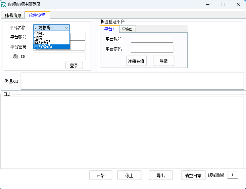
Task: Select the 软件设置 tab
Action: coord(37,15)
